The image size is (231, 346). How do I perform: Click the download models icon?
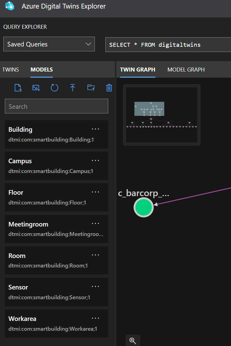18,88
